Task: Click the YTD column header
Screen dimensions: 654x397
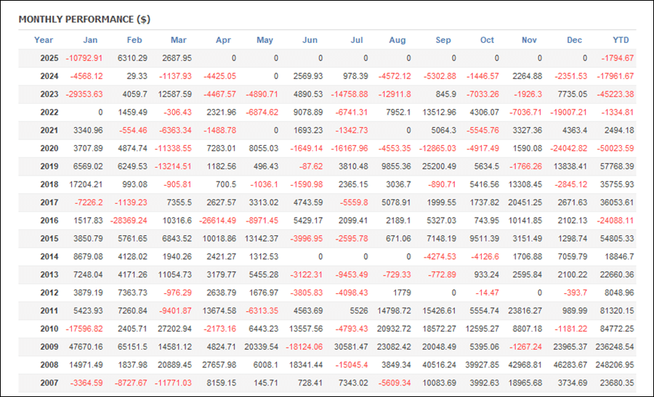Action: [x=621, y=40]
